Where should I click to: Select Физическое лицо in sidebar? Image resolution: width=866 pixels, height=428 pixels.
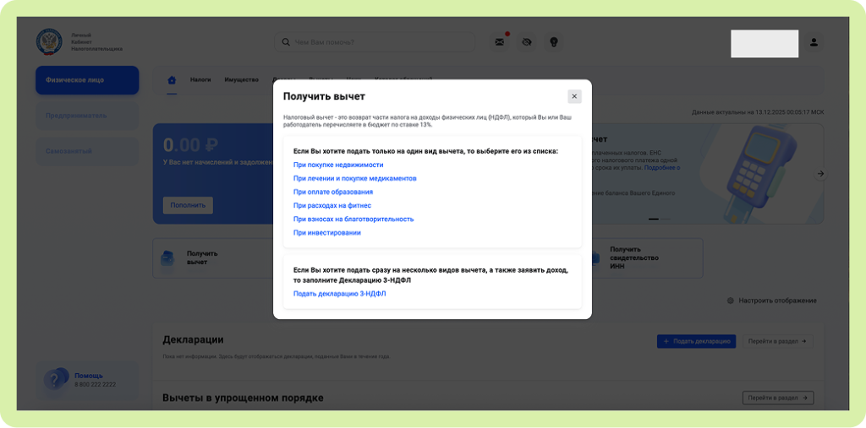(86, 80)
